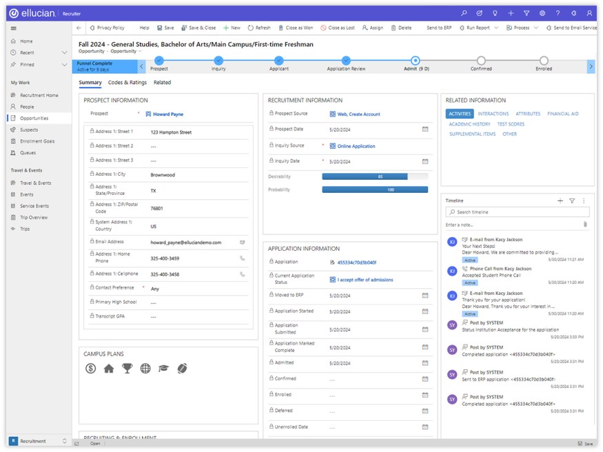The image size is (603, 452).
Task: Click the dollar sign campus plan icon
Action: point(90,369)
